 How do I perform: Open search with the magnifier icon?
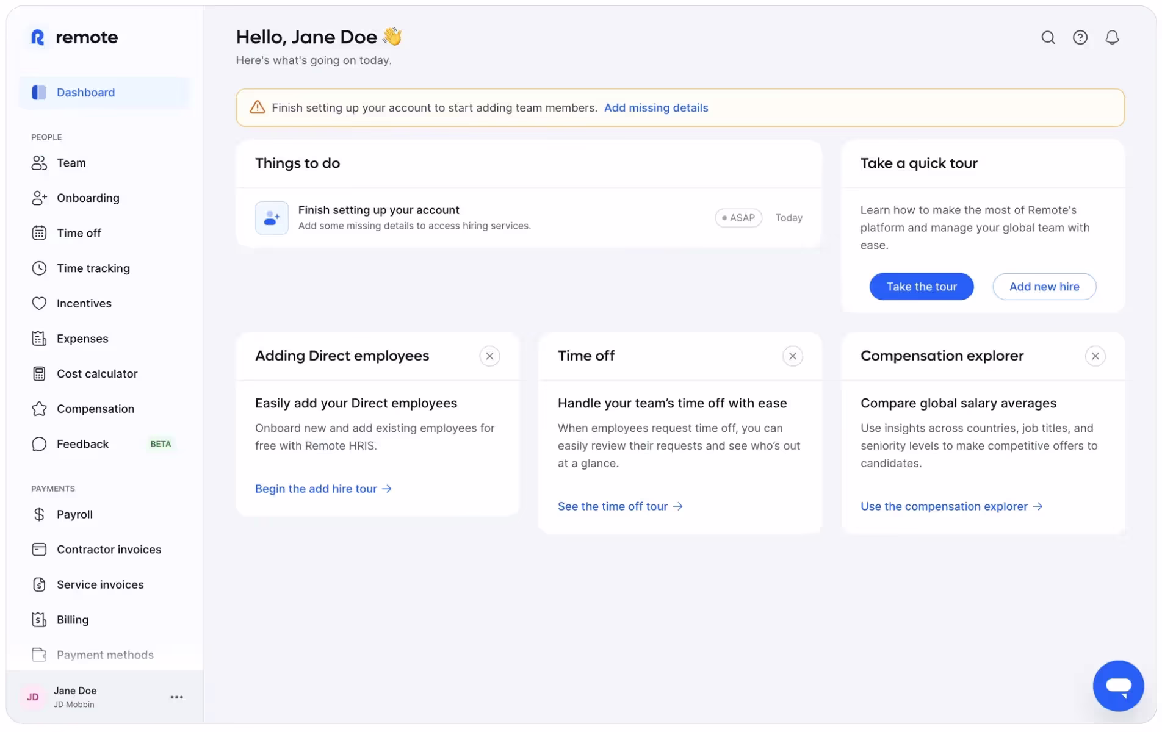point(1048,38)
